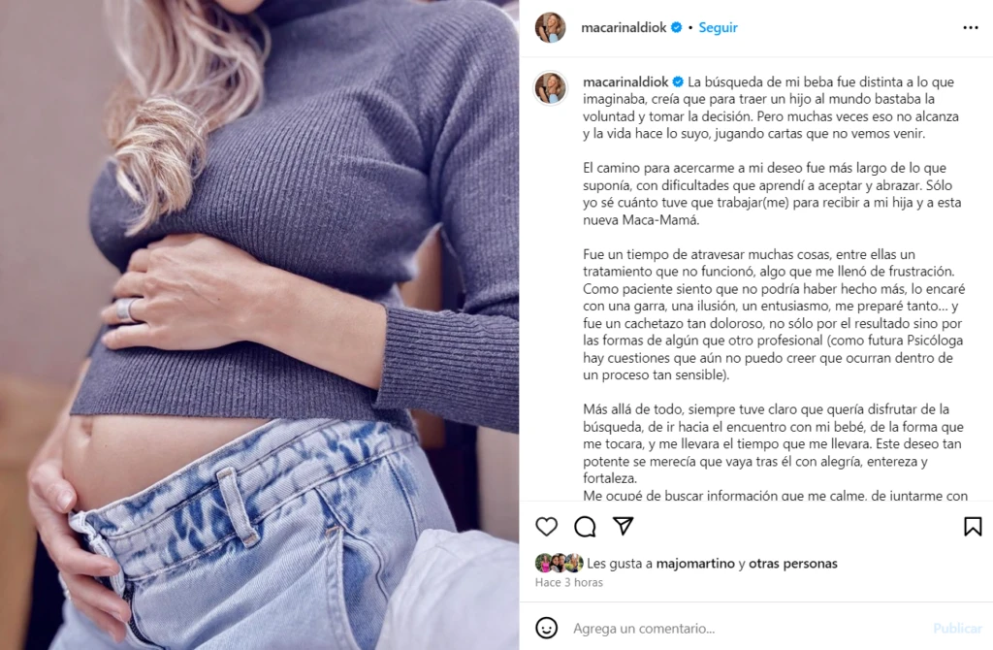This screenshot has width=993, height=650.
Task: Click the caption profile picture avatar
Action: (551, 87)
